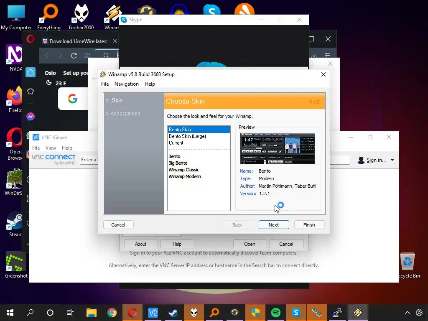The width and height of the screenshot is (428, 321).
Task: Go forward in Opera browser
Action: coord(60,56)
